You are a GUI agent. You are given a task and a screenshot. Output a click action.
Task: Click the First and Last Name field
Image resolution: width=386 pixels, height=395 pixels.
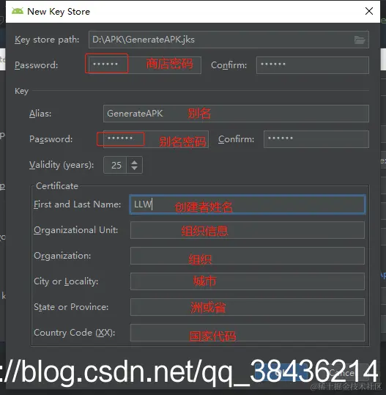[248, 204]
